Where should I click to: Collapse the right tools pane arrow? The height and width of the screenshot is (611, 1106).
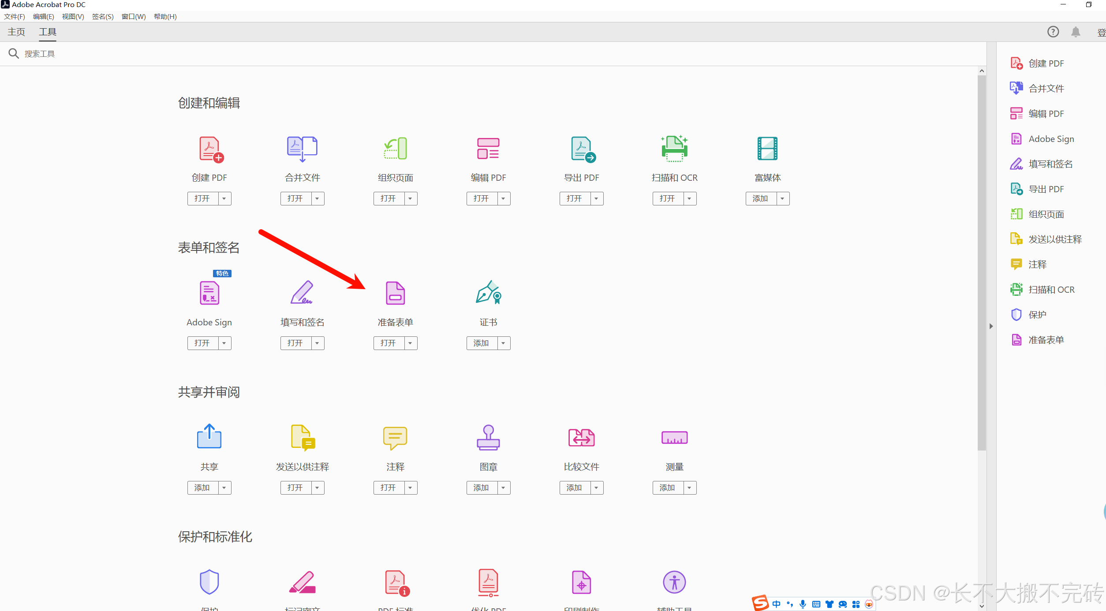(x=991, y=326)
